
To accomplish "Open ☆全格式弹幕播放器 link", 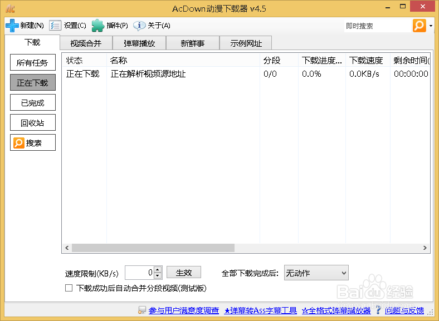I will pyautogui.click(x=336, y=310).
